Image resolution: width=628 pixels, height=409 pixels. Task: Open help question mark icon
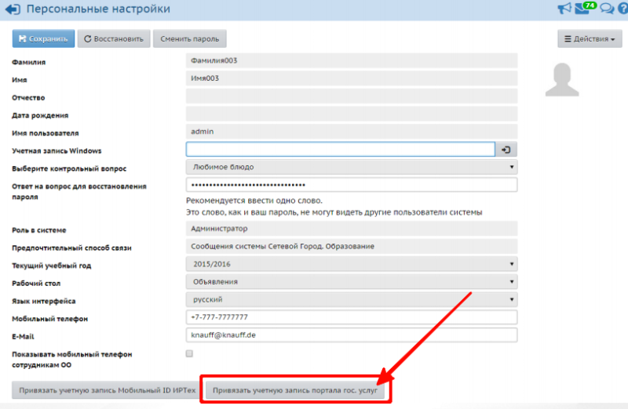(x=623, y=9)
